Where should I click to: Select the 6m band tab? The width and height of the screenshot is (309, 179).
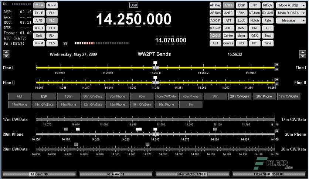click(191, 105)
